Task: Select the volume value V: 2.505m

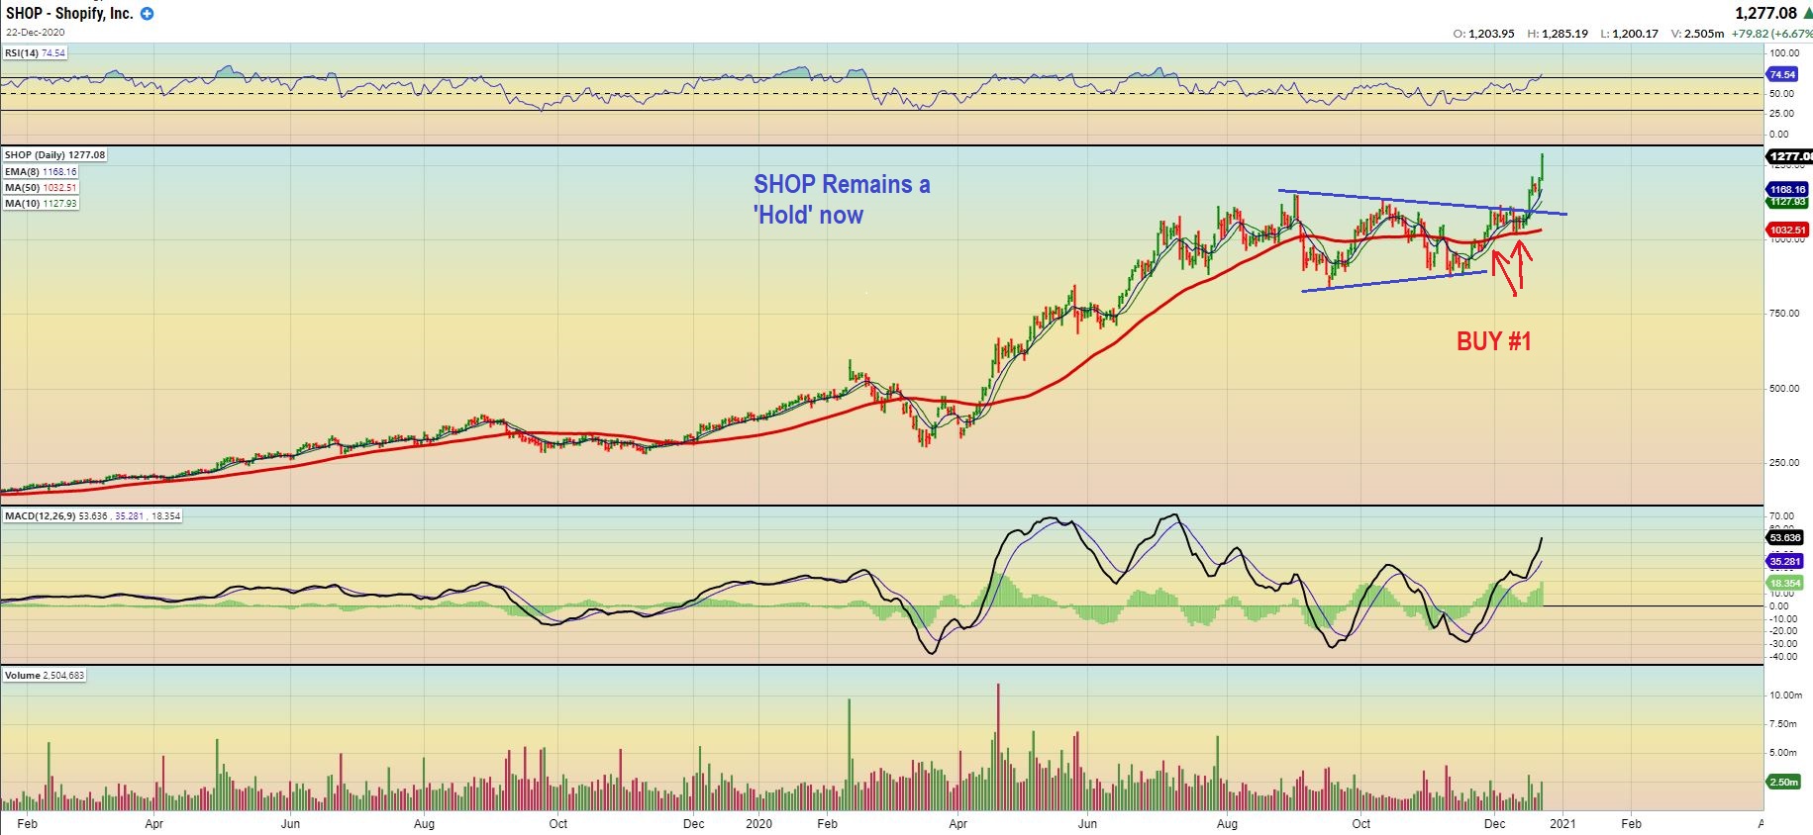Action: [1697, 34]
